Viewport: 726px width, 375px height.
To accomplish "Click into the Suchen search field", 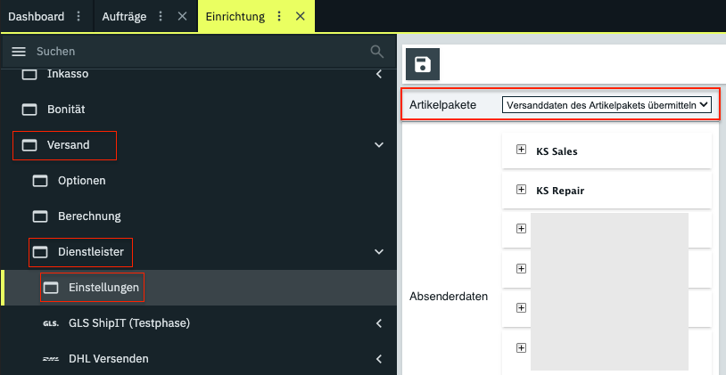I will click(x=196, y=52).
